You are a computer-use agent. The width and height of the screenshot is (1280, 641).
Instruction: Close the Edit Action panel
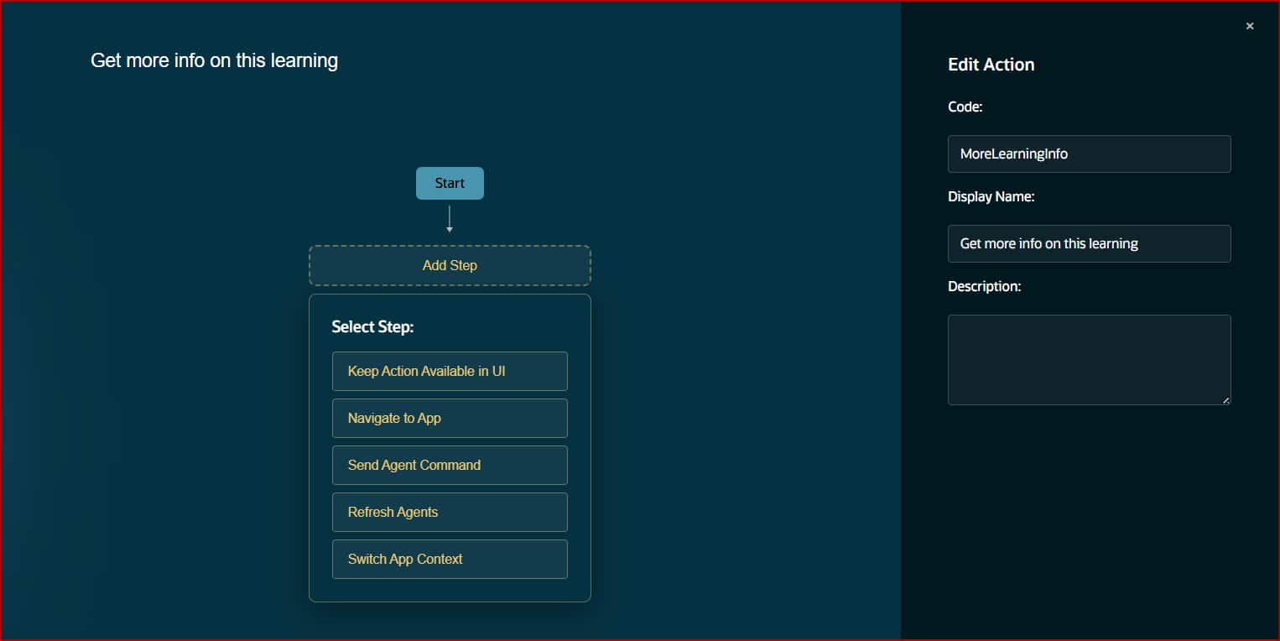(x=1250, y=26)
